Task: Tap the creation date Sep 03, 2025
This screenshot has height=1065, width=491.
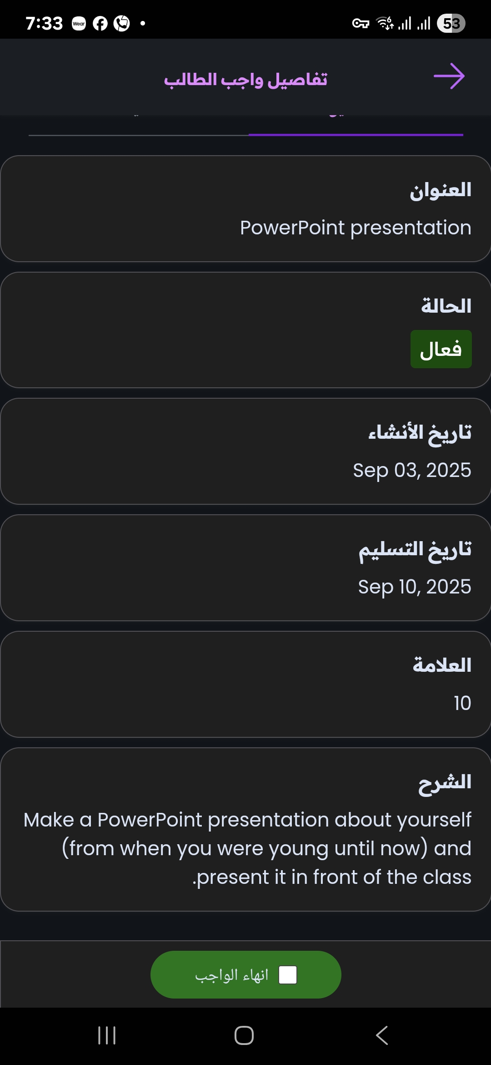Action: click(x=412, y=470)
